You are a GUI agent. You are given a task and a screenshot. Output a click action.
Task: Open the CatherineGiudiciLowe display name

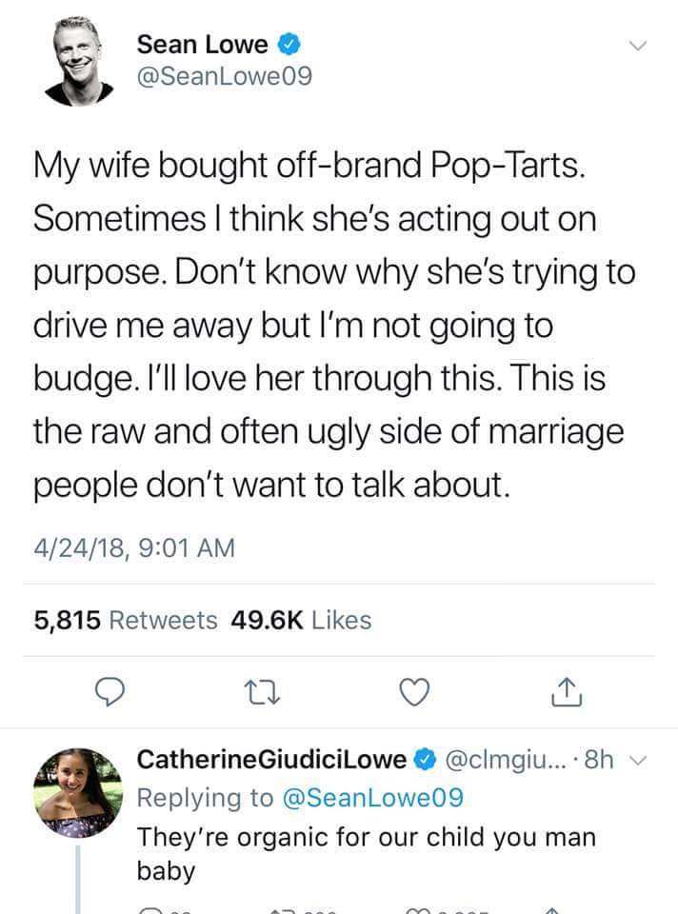(272, 760)
